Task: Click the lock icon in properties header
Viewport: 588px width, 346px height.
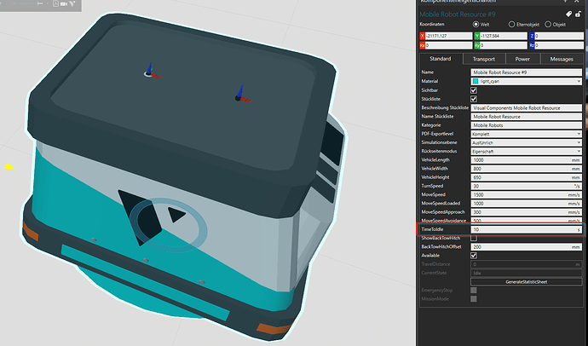Action: pyautogui.click(x=579, y=13)
